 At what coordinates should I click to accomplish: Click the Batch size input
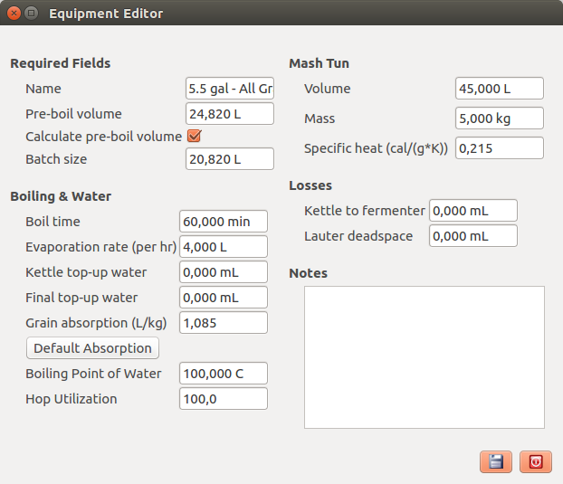pos(230,159)
